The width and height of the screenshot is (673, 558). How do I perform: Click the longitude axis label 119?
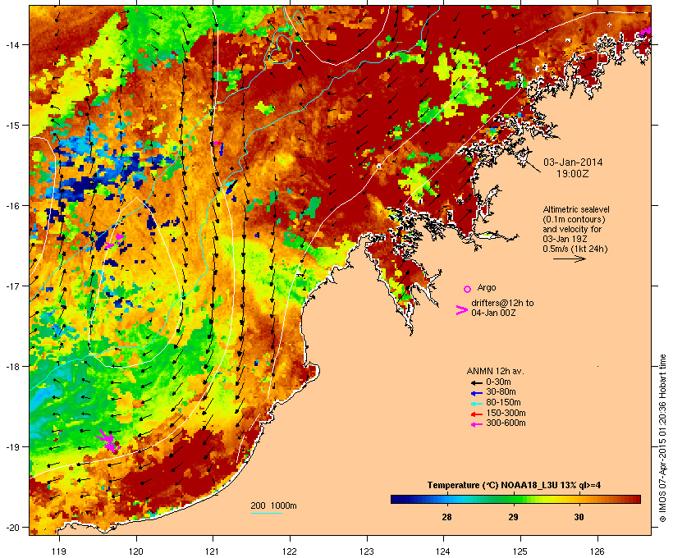click(59, 551)
